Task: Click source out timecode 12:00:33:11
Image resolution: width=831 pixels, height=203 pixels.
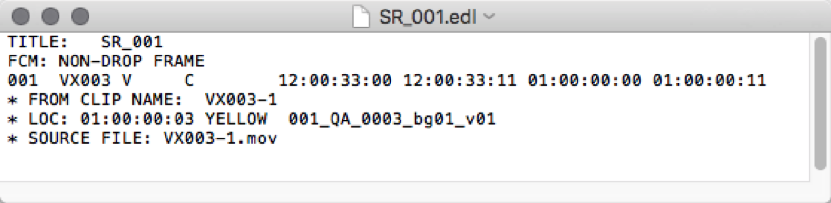Action: pyautogui.click(x=459, y=81)
